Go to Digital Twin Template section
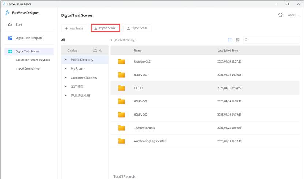 click(29, 38)
